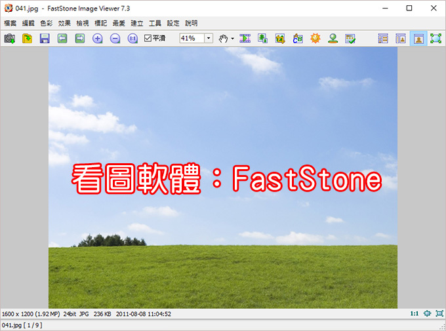
Task: Click the 1600 x 1200 (1.92 MP) status text
Action: [31, 314]
